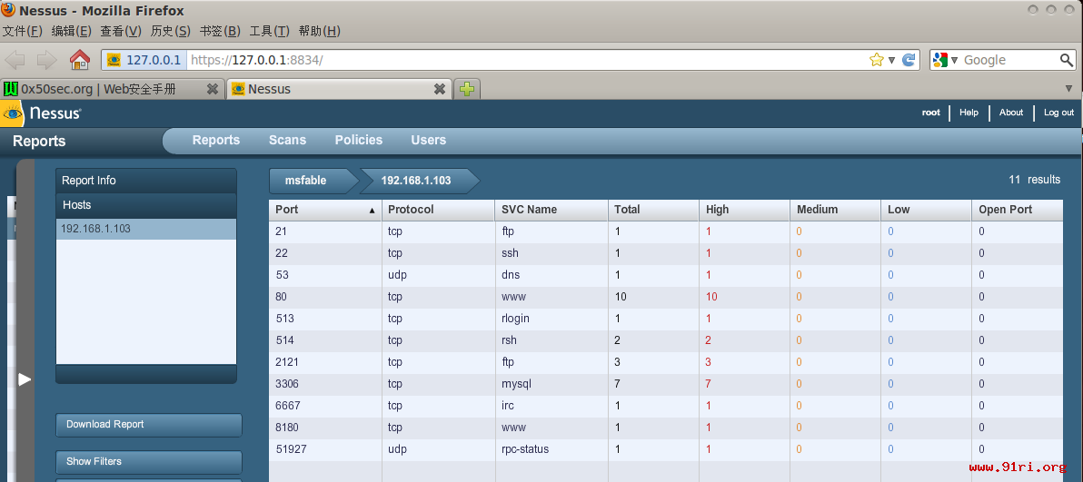
Task: Select the port 6667 irc row
Action: (x=666, y=406)
